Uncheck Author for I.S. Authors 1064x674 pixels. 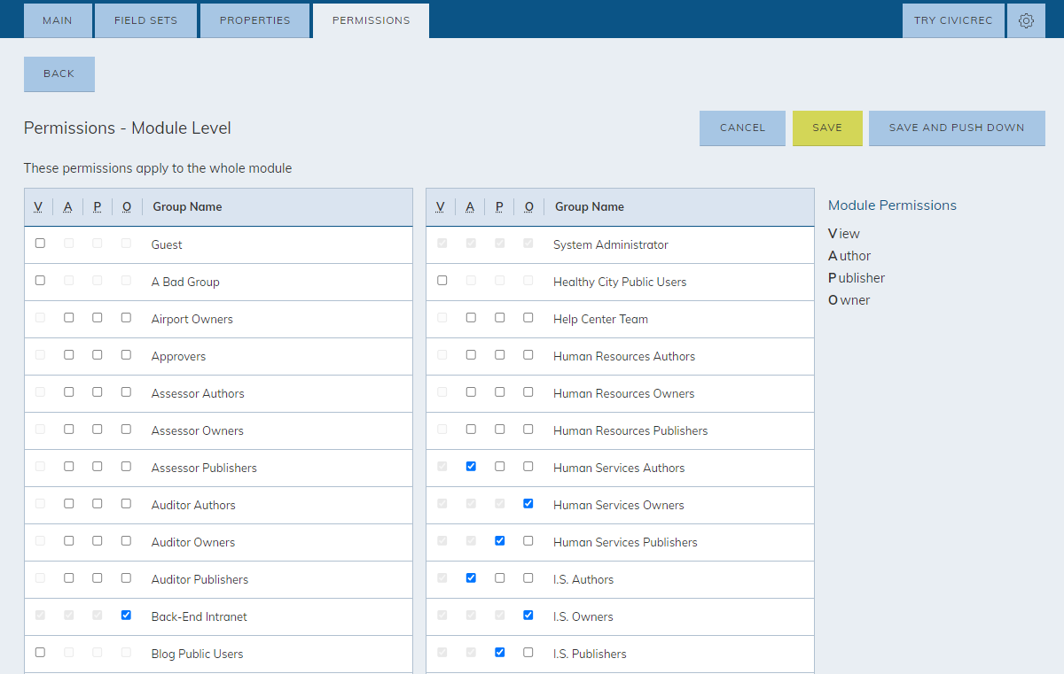[x=471, y=578]
